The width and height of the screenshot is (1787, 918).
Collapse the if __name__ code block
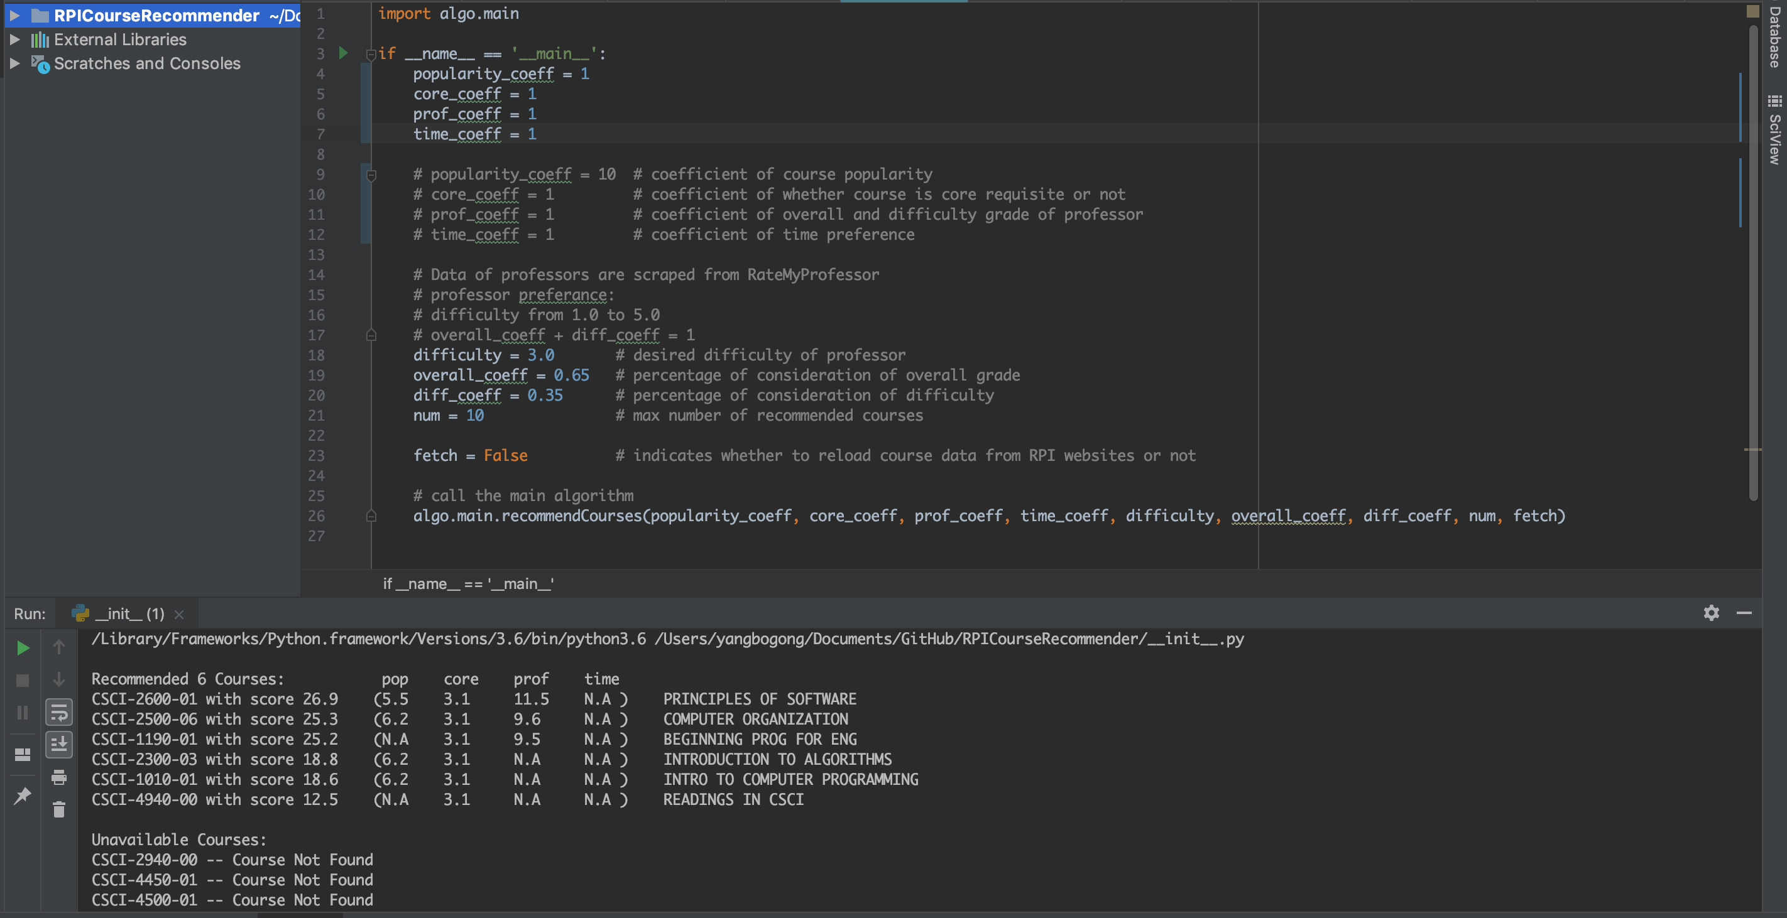coord(371,55)
